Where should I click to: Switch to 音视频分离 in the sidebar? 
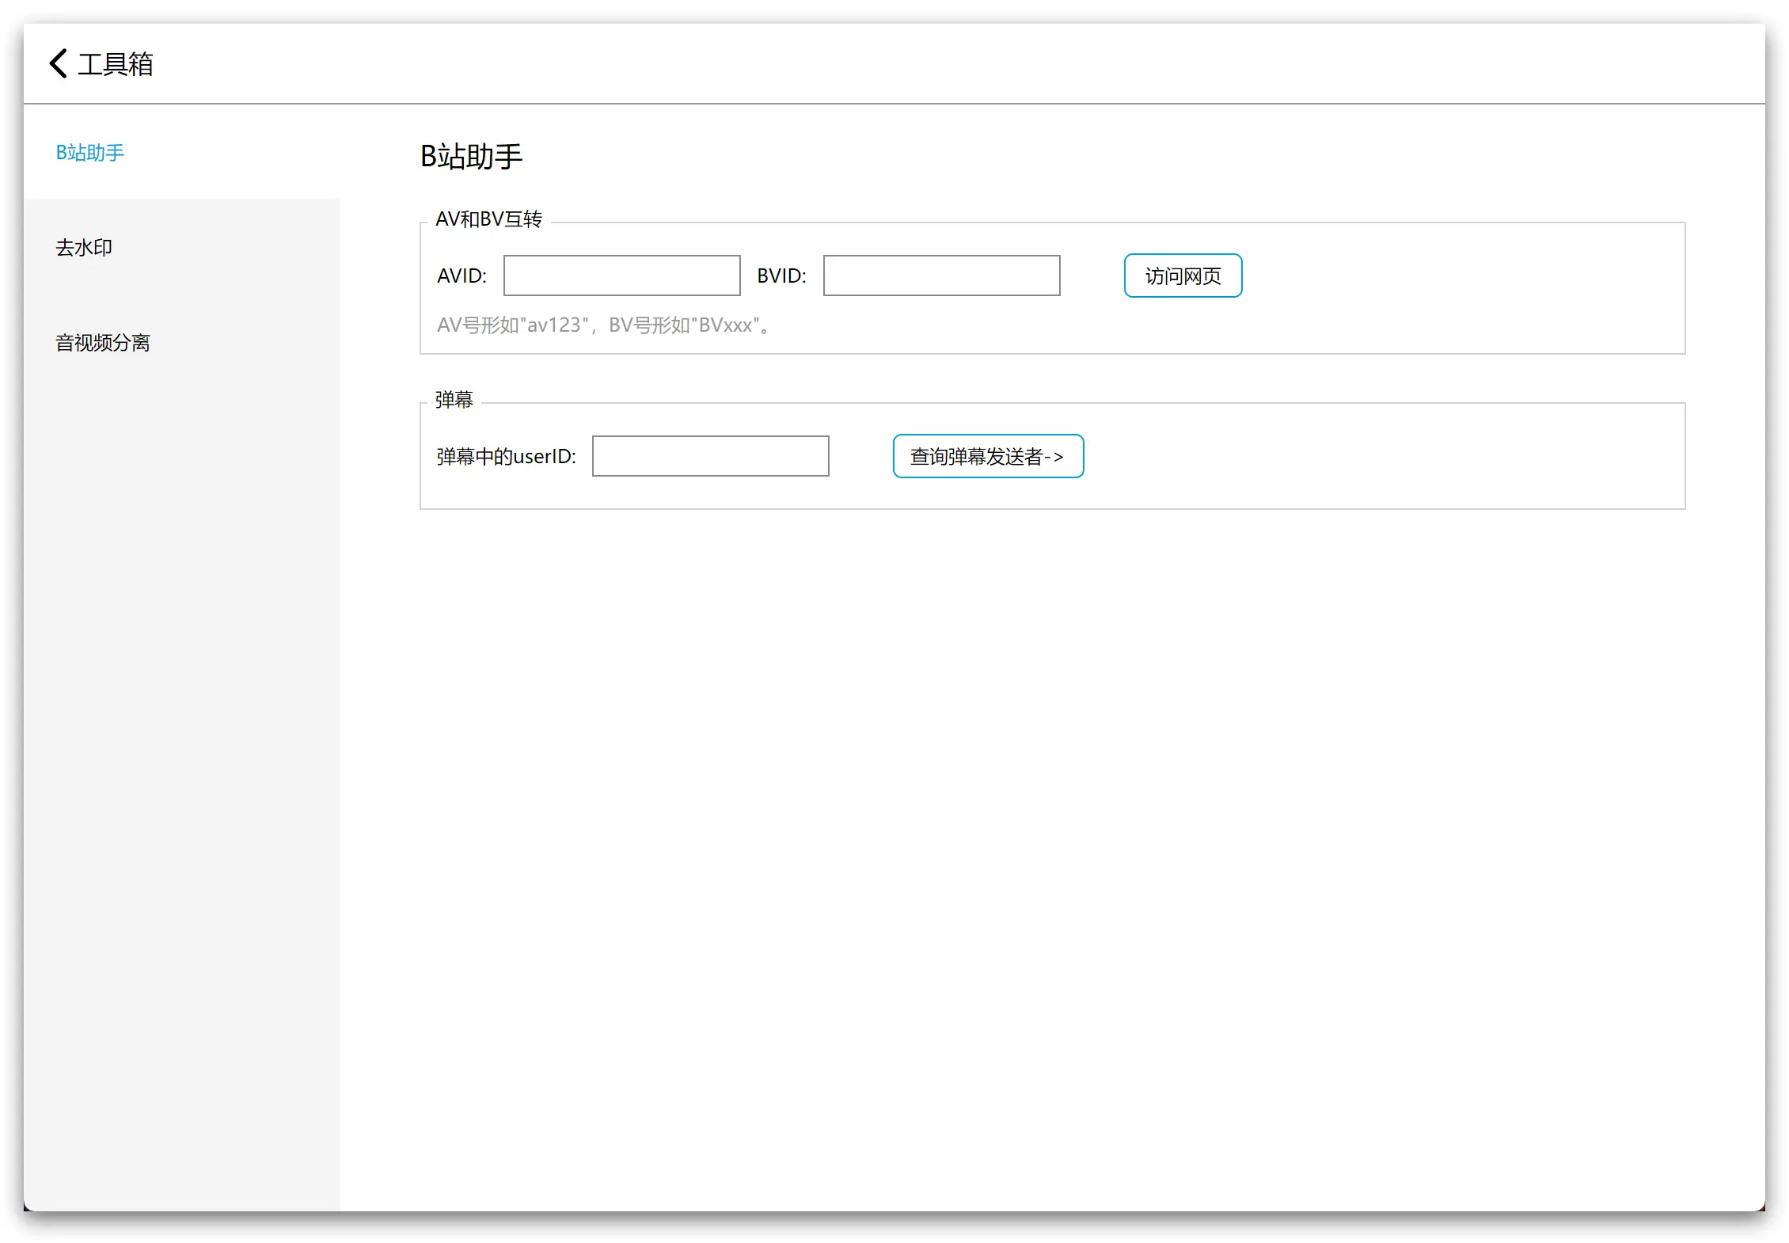point(182,342)
